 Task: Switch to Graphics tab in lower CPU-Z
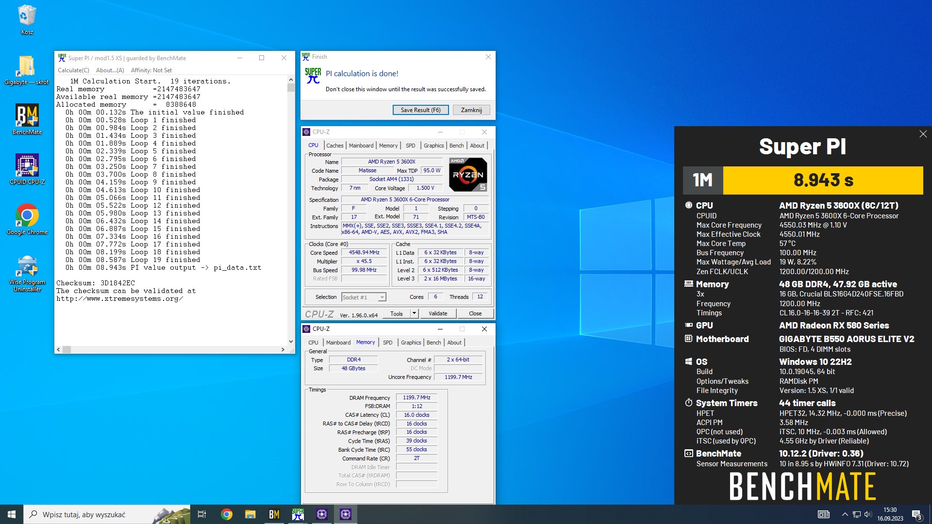pyautogui.click(x=411, y=343)
